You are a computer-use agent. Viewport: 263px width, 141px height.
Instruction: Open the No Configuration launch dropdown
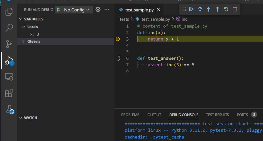[77, 10]
